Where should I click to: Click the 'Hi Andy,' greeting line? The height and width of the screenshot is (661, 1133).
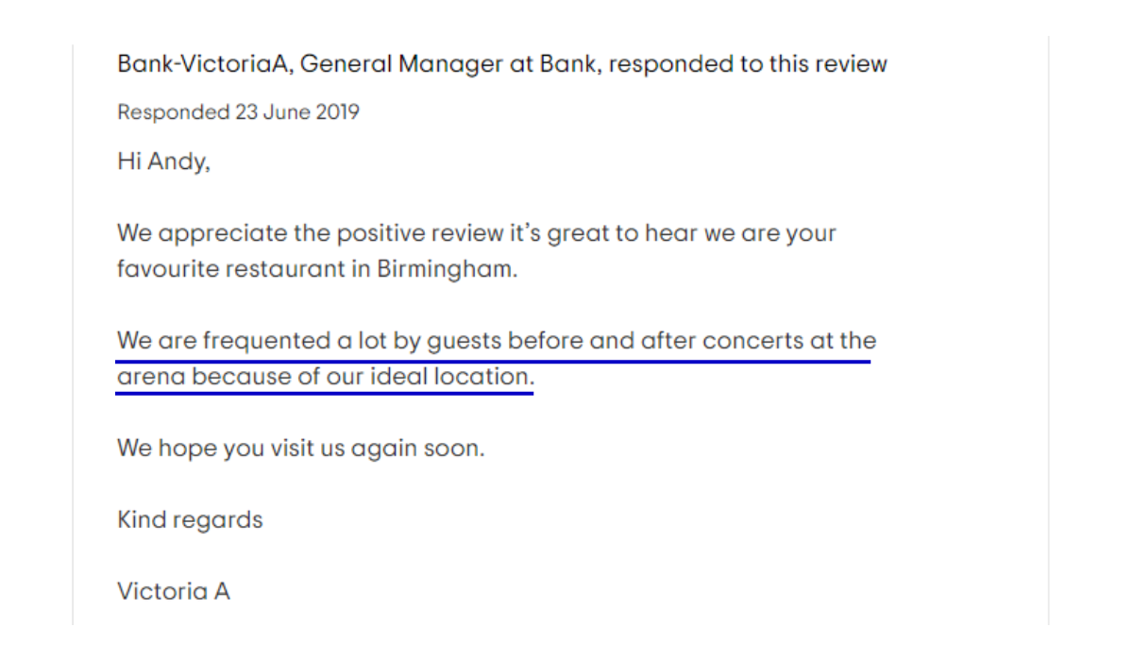(x=163, y=161)
